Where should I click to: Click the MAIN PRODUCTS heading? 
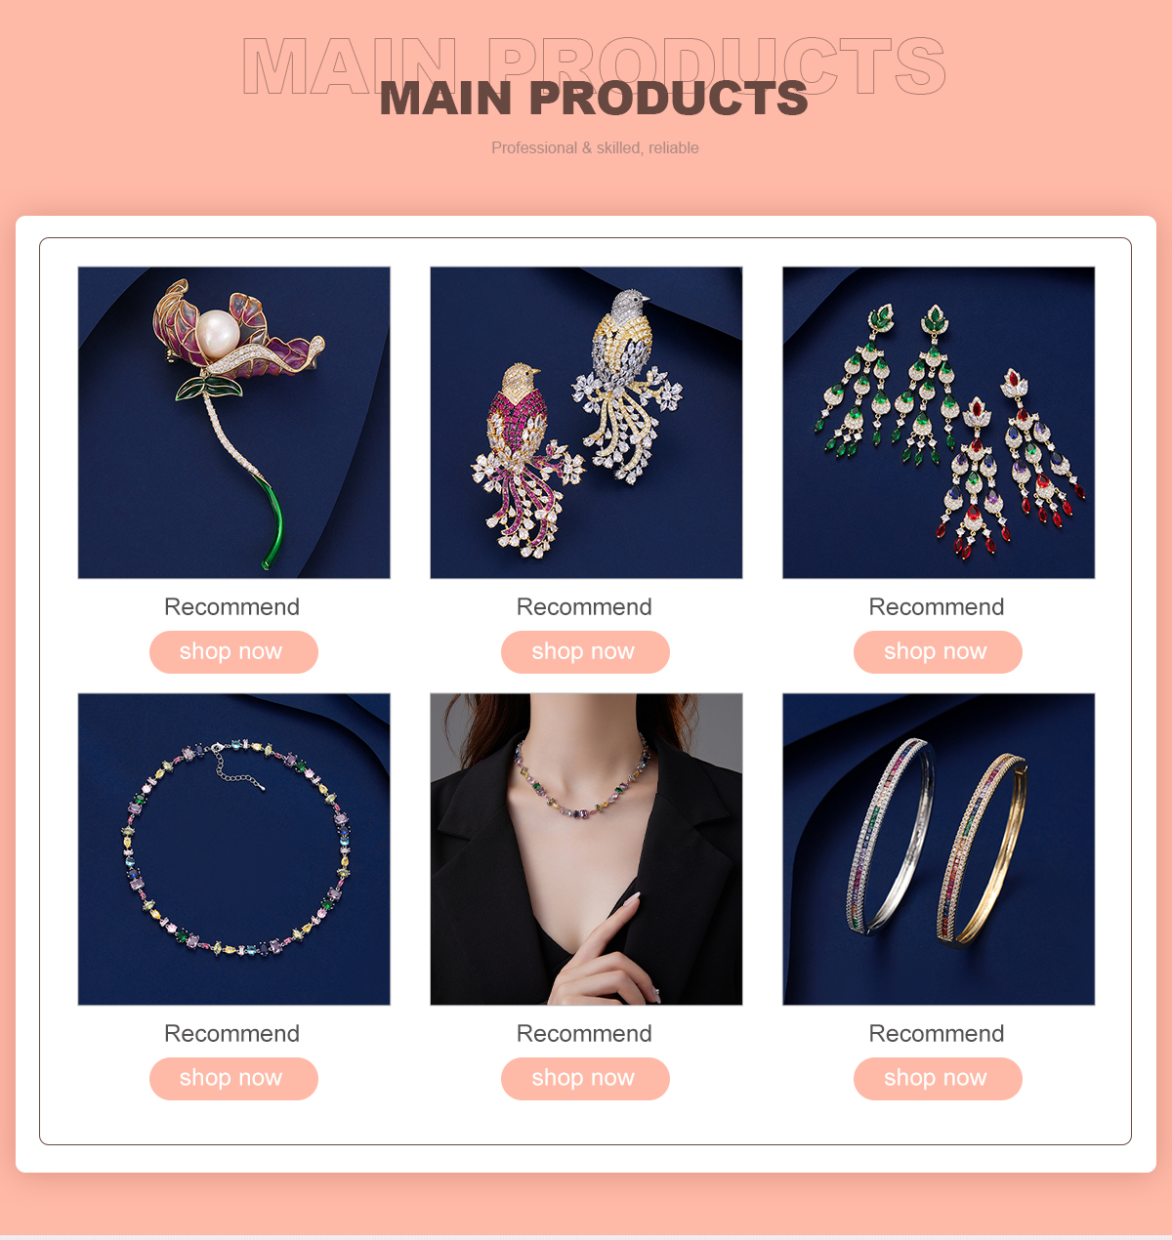click(x=594, y=99)
